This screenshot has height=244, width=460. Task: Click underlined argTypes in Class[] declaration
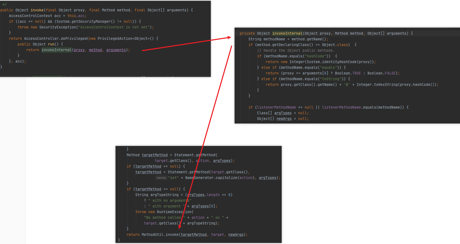[x=283, y=113]
